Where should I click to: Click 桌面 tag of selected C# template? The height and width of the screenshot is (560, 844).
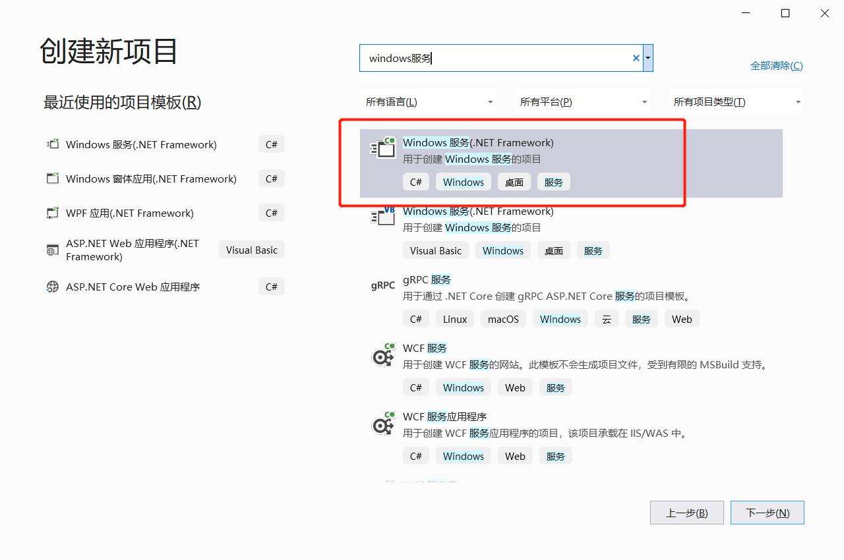[x=514, y=182]
